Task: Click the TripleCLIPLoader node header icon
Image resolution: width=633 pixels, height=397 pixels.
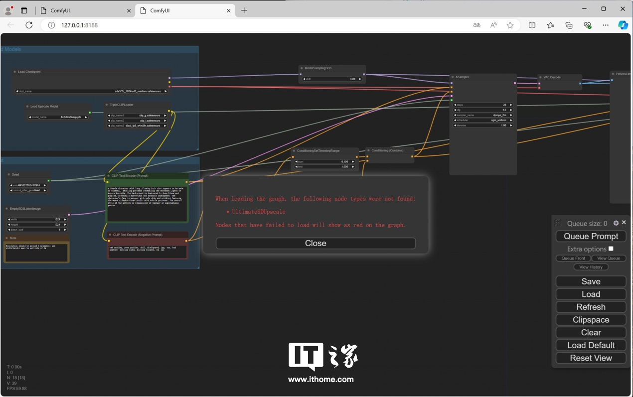Action: [x=107, y=105]
